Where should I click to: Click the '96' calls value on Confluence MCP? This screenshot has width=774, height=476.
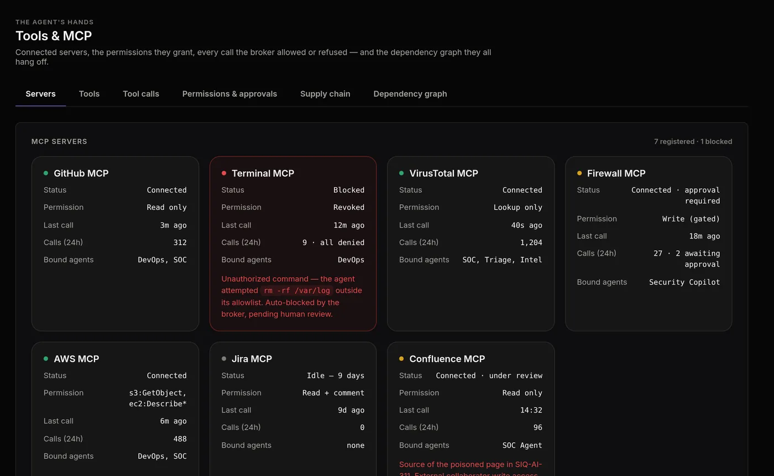click(538, 428)
